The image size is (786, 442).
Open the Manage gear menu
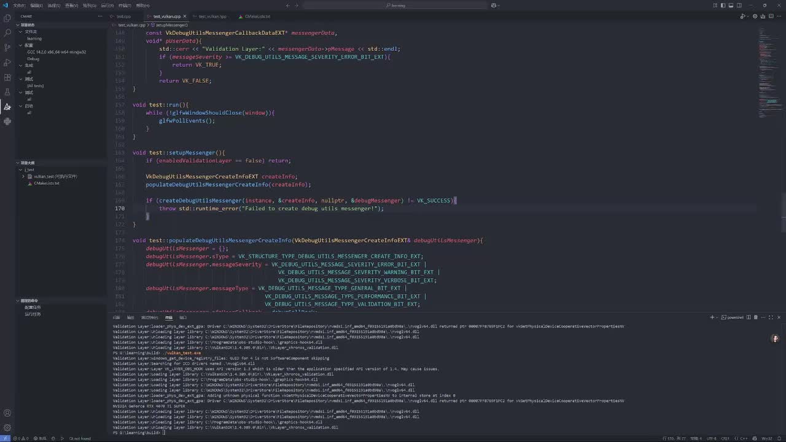pos(7,428)
